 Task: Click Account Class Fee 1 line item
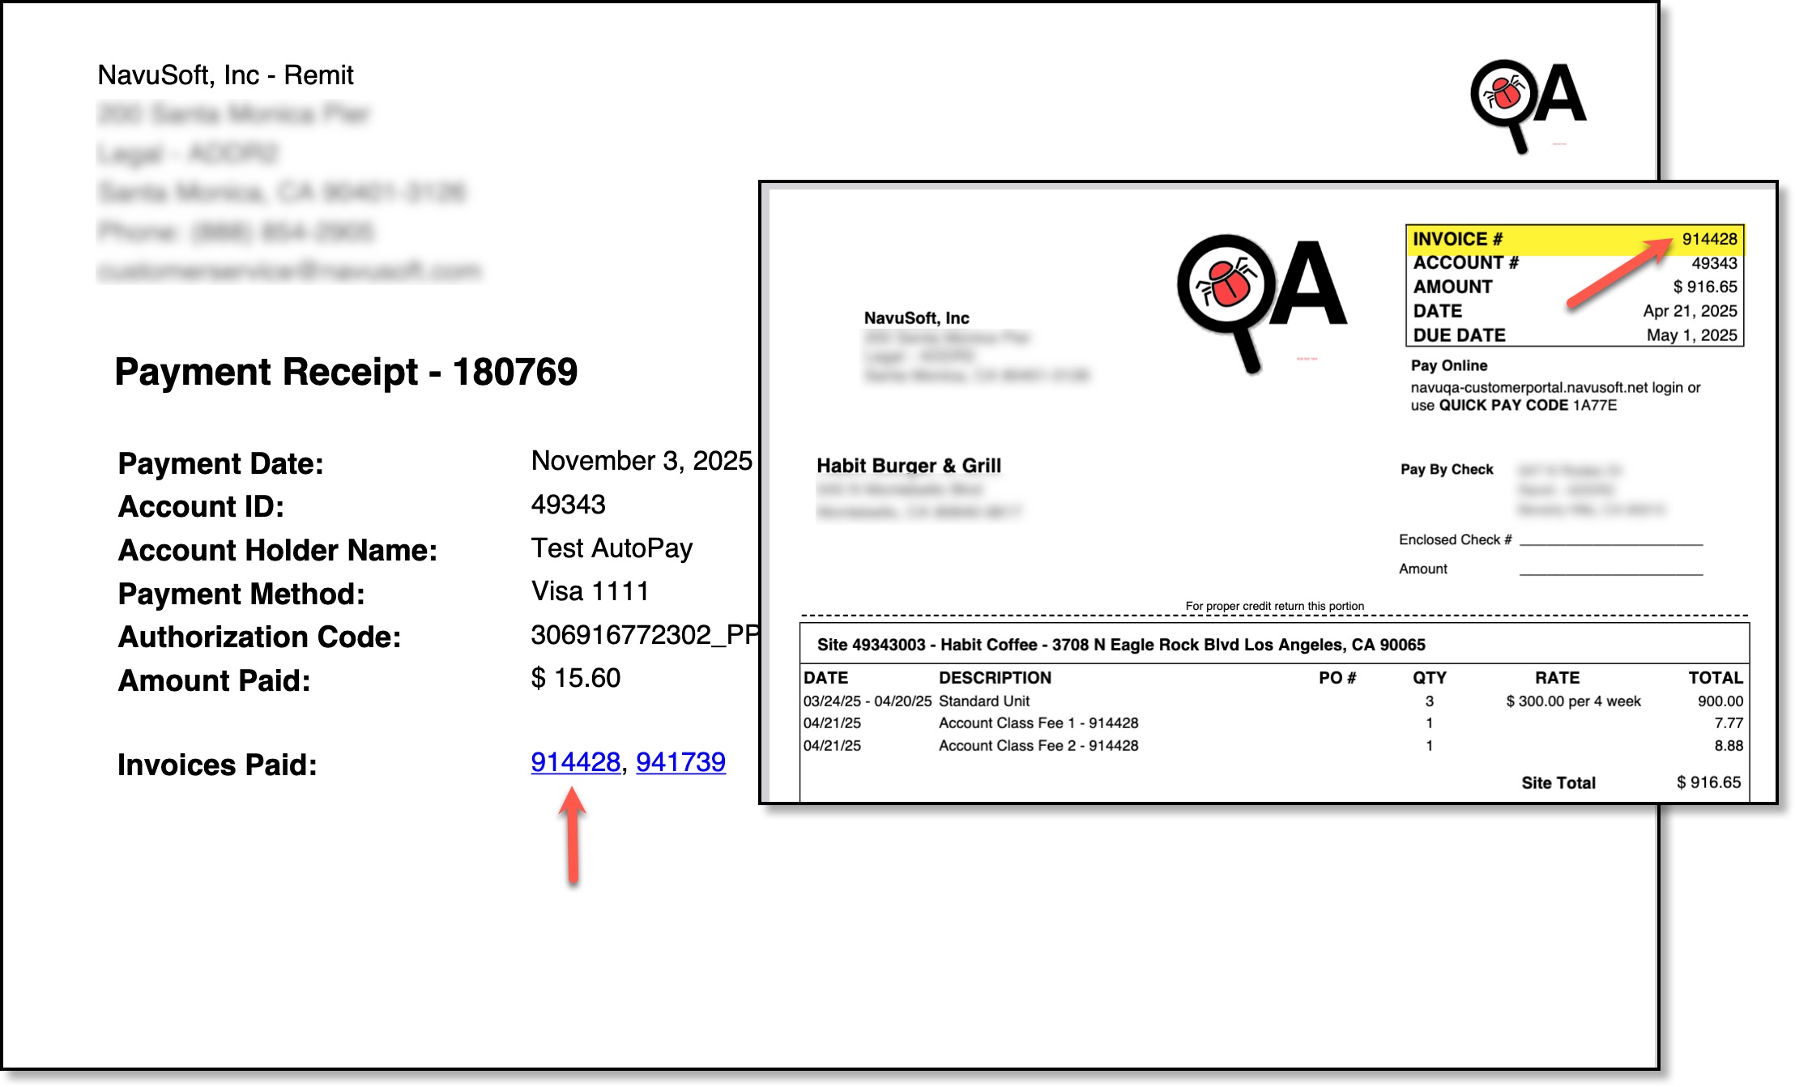pos(1038,723)
